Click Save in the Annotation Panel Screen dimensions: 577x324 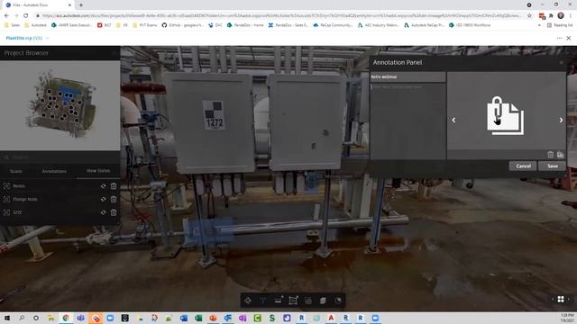(553, 166)
